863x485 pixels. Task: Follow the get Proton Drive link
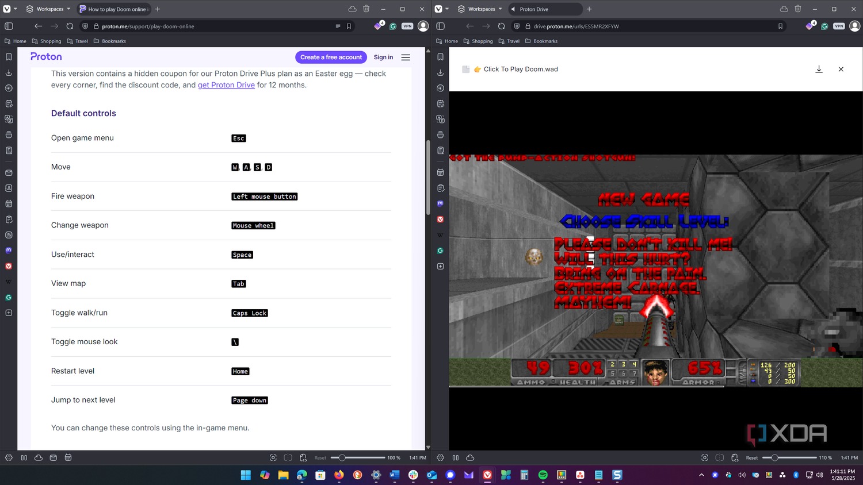(x=226, y=85)
